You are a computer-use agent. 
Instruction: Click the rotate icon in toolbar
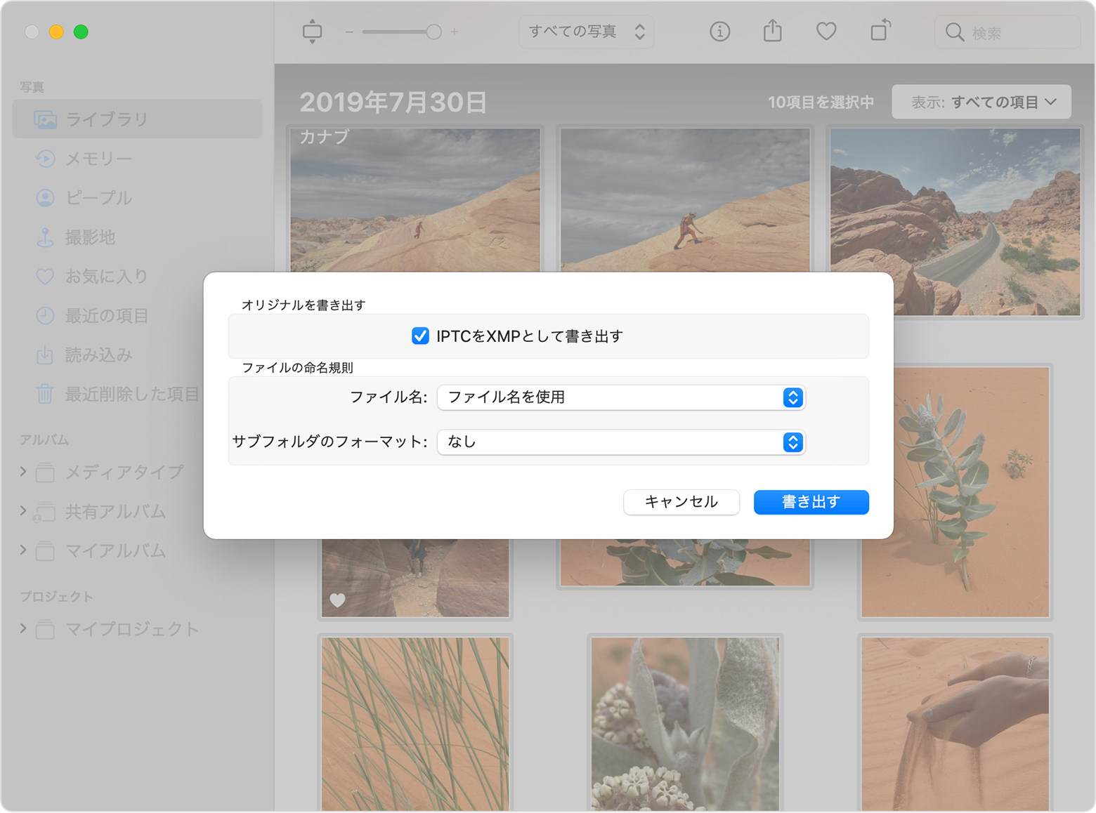[880, 32]
